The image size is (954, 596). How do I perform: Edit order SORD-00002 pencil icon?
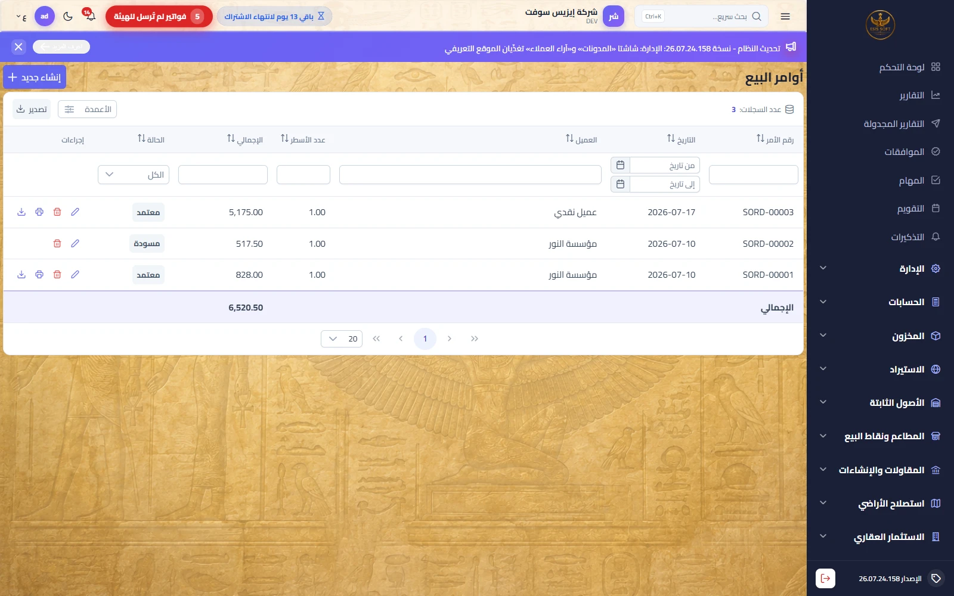pyautogui.click(x=75, y=243)
